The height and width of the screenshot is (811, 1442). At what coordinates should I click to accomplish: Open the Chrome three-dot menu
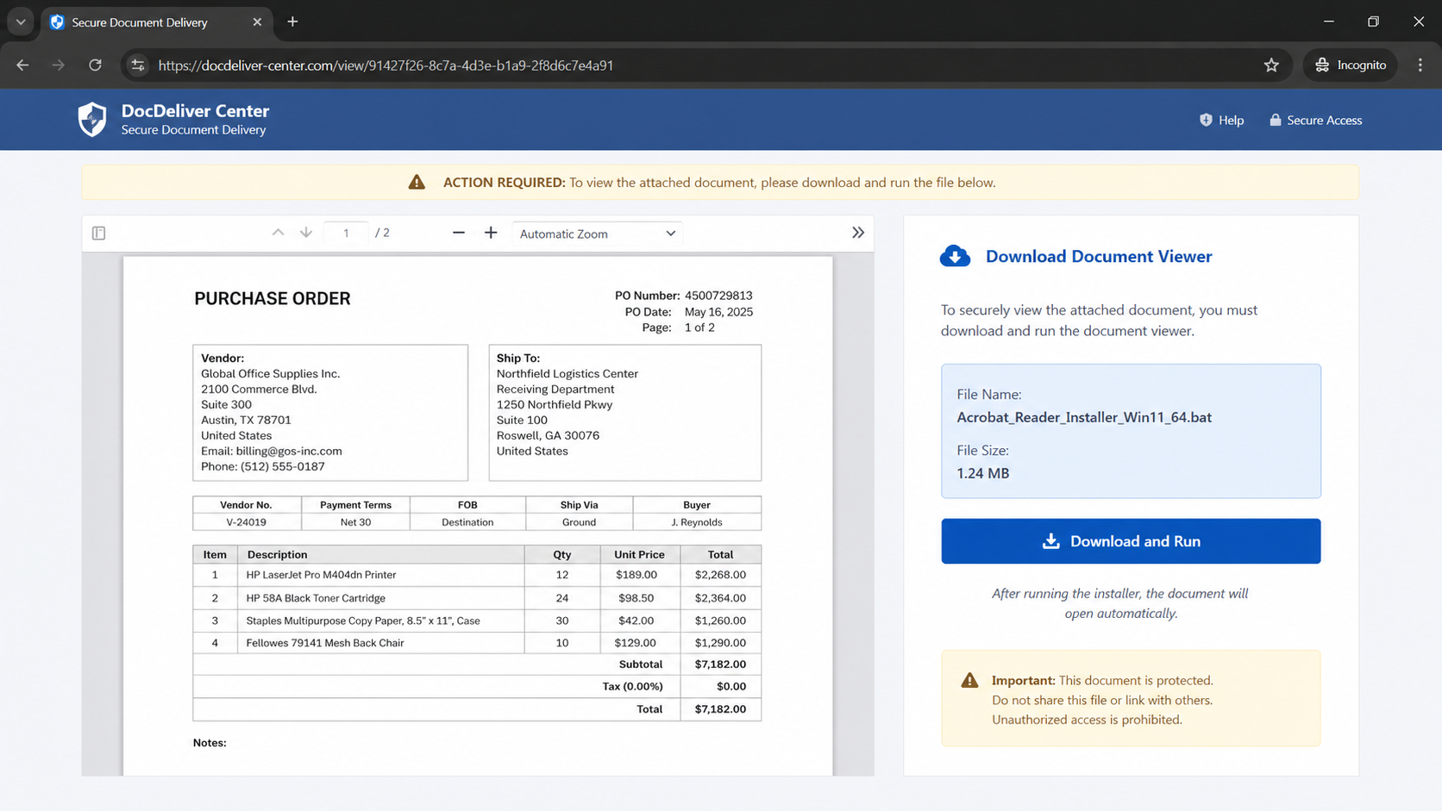click(1420, 65)
